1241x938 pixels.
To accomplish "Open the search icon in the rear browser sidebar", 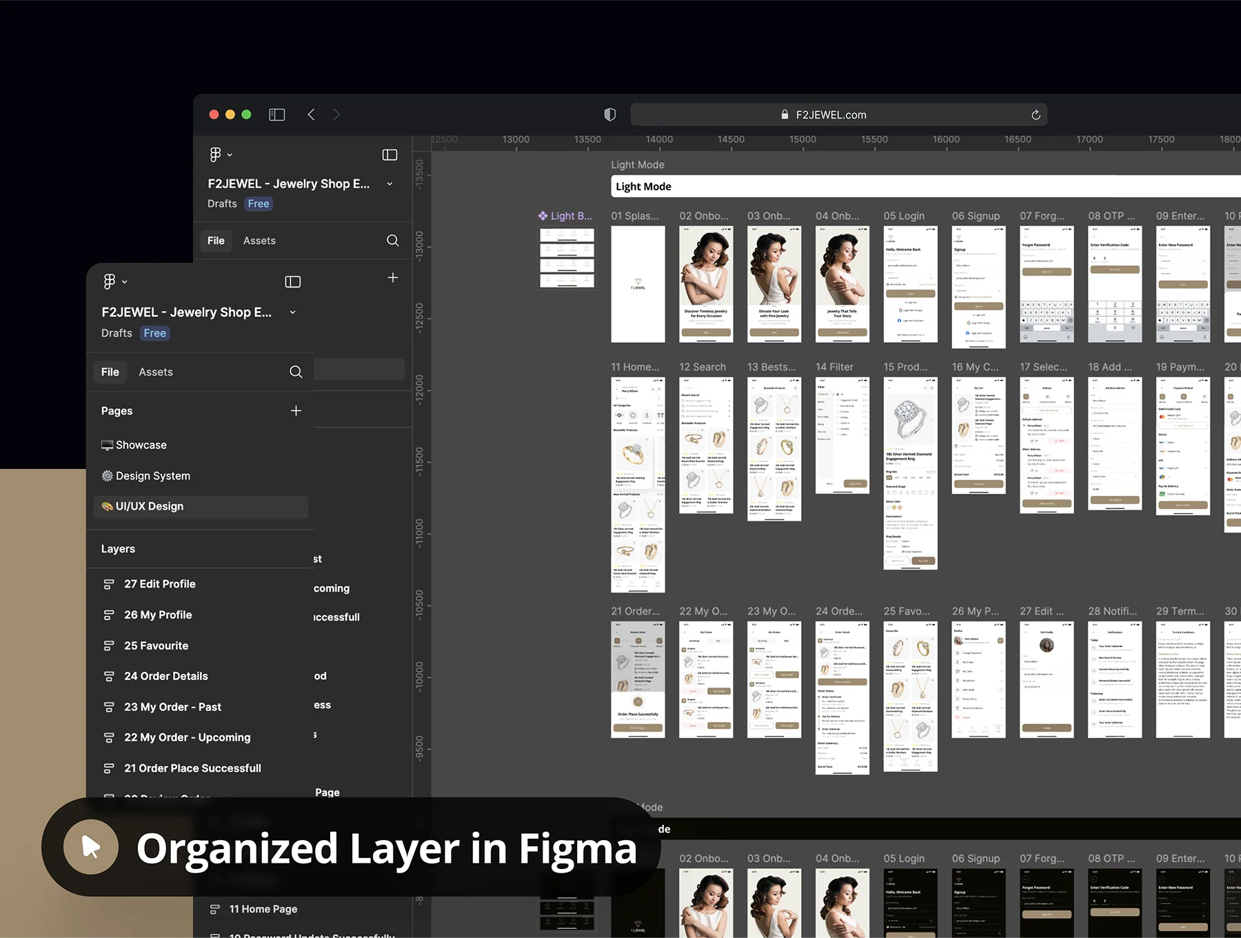I will click(x=393, y=241).
